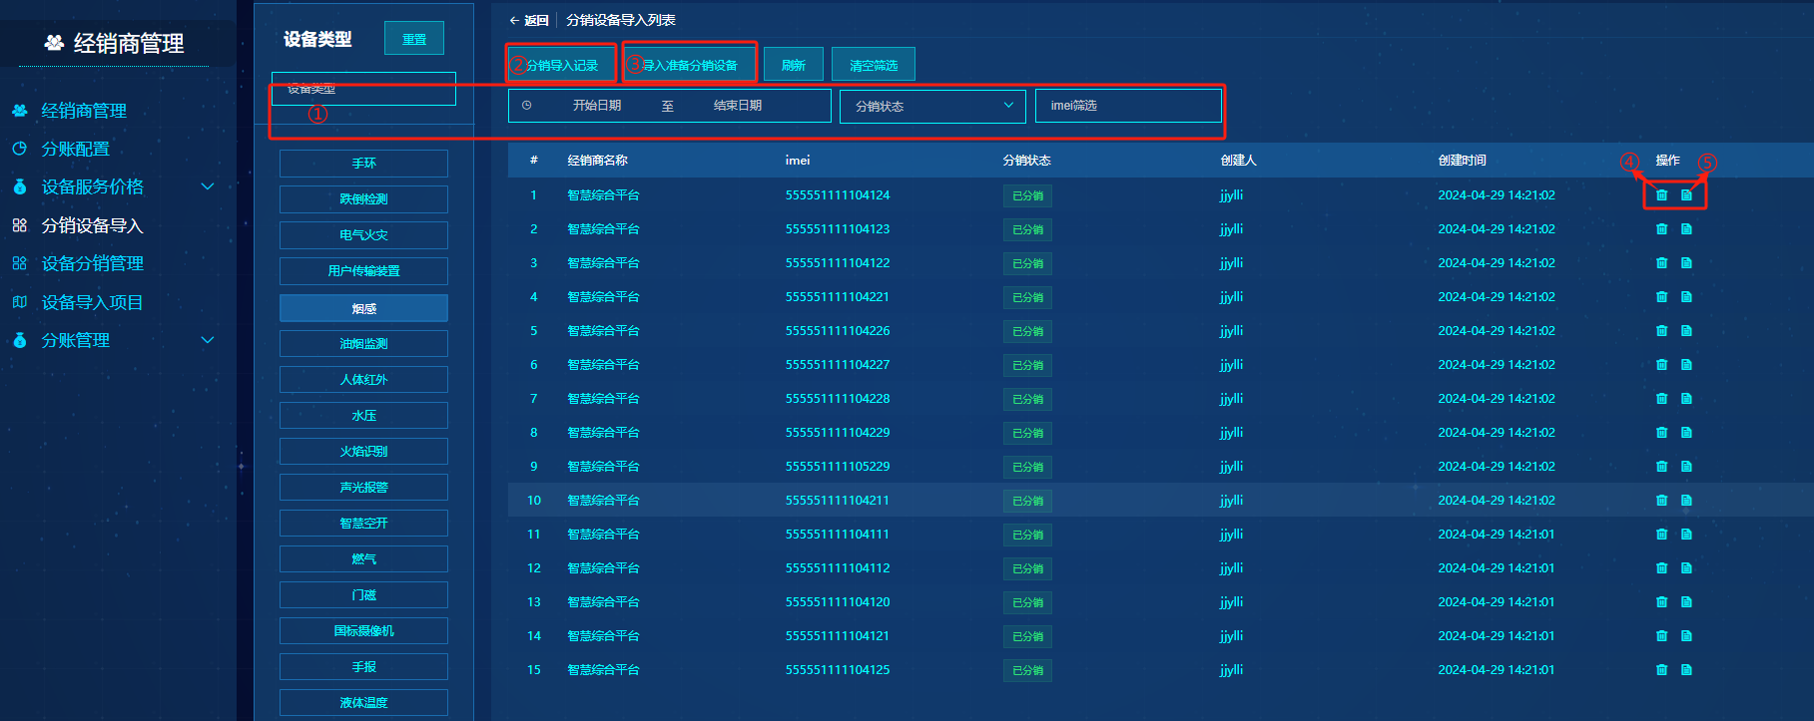Click the 重置 reset button
The width and height of the screenshot is (1814, 721).
coord(414,39)
